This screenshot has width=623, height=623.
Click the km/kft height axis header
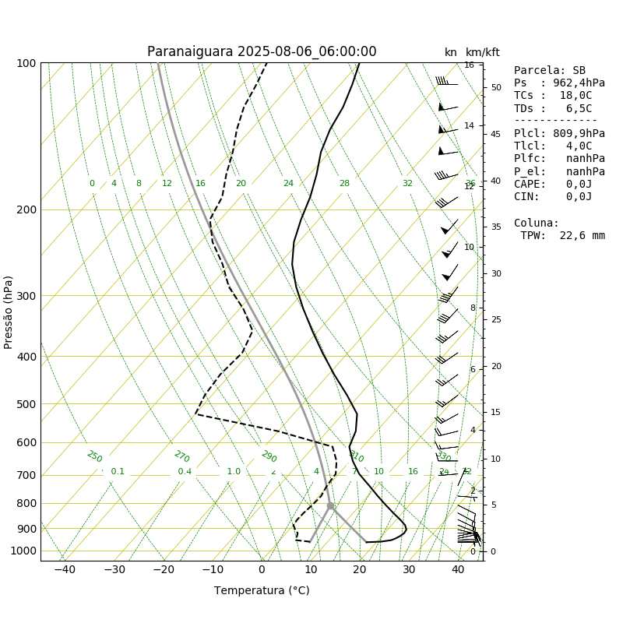(x=482, y=52)
